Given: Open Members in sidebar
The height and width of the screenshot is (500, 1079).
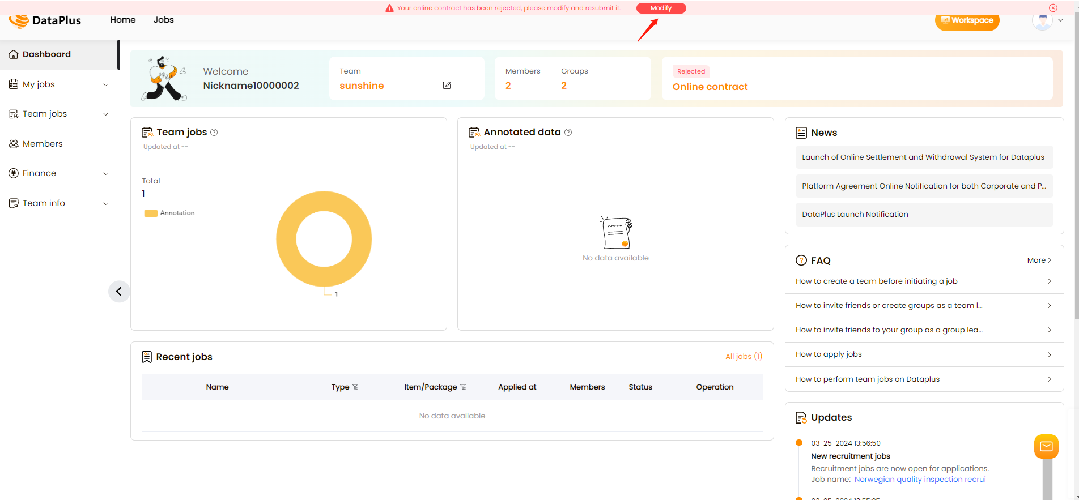Looking at the screenshot, I should tap(43, 144).
